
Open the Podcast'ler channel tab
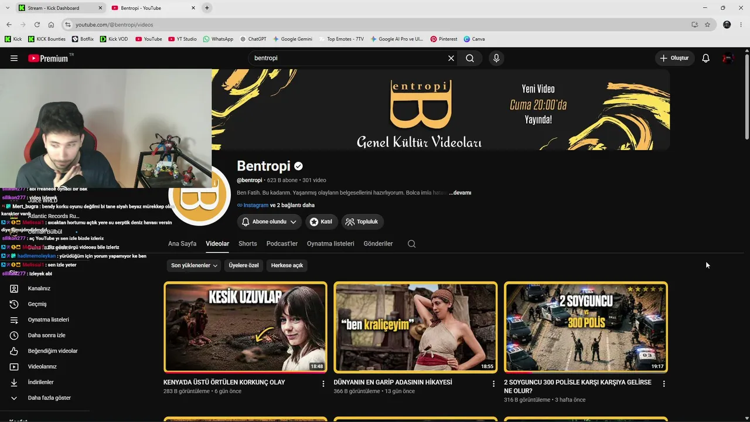pyautogui.click(x=282, y=244)
